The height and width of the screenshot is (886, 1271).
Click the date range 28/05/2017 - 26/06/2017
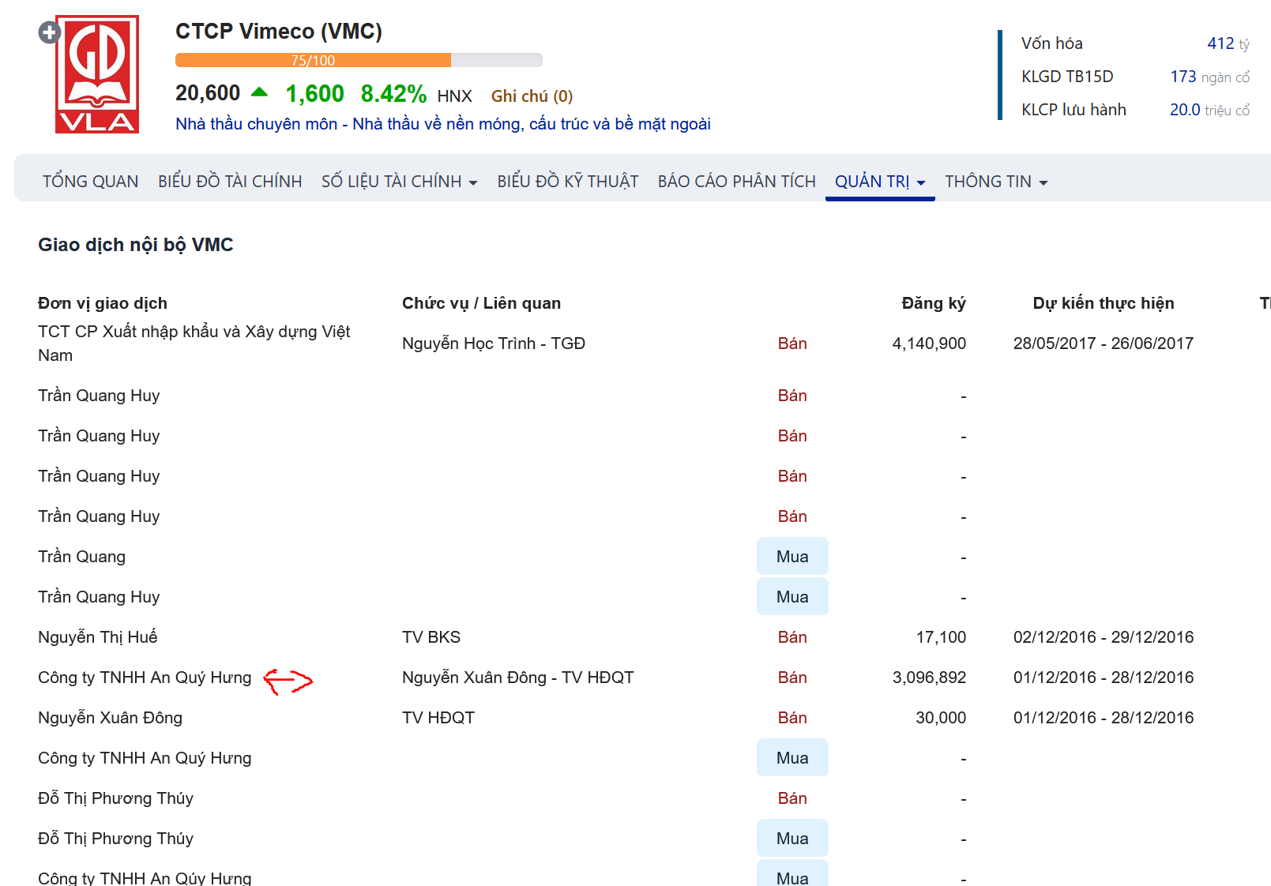click(1104, 344)
